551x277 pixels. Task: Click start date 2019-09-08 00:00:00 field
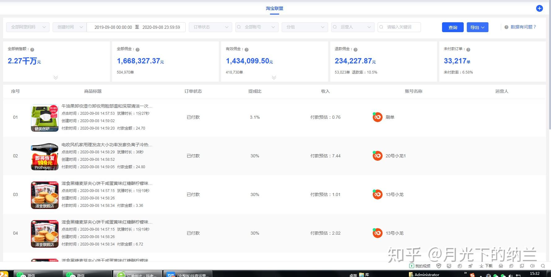pyautogui.click(x=113, y=27)
